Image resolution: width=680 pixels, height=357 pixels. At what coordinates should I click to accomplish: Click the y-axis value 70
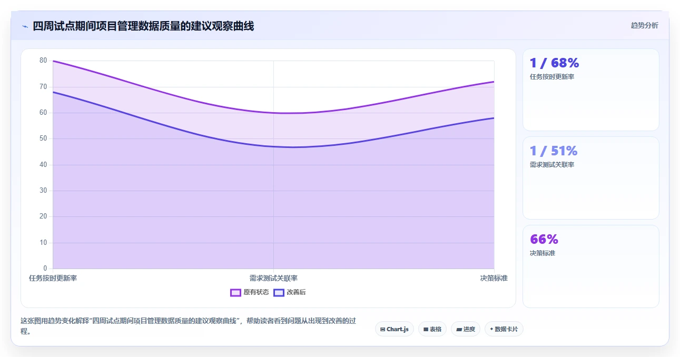(43, 86)
